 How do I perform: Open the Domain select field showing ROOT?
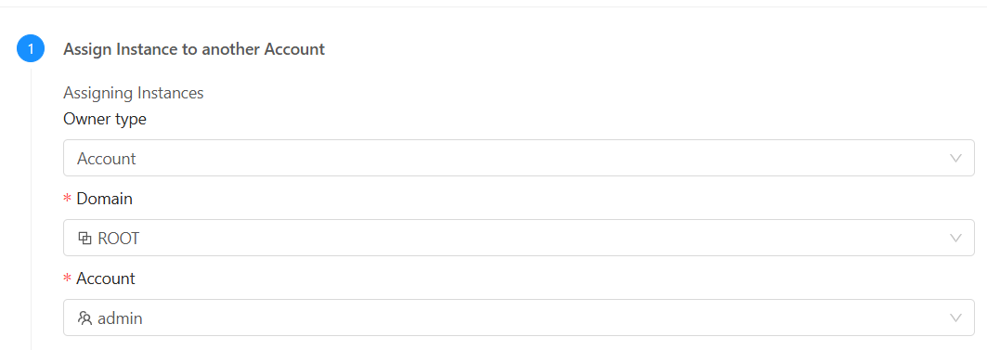(x=519, y=238)
